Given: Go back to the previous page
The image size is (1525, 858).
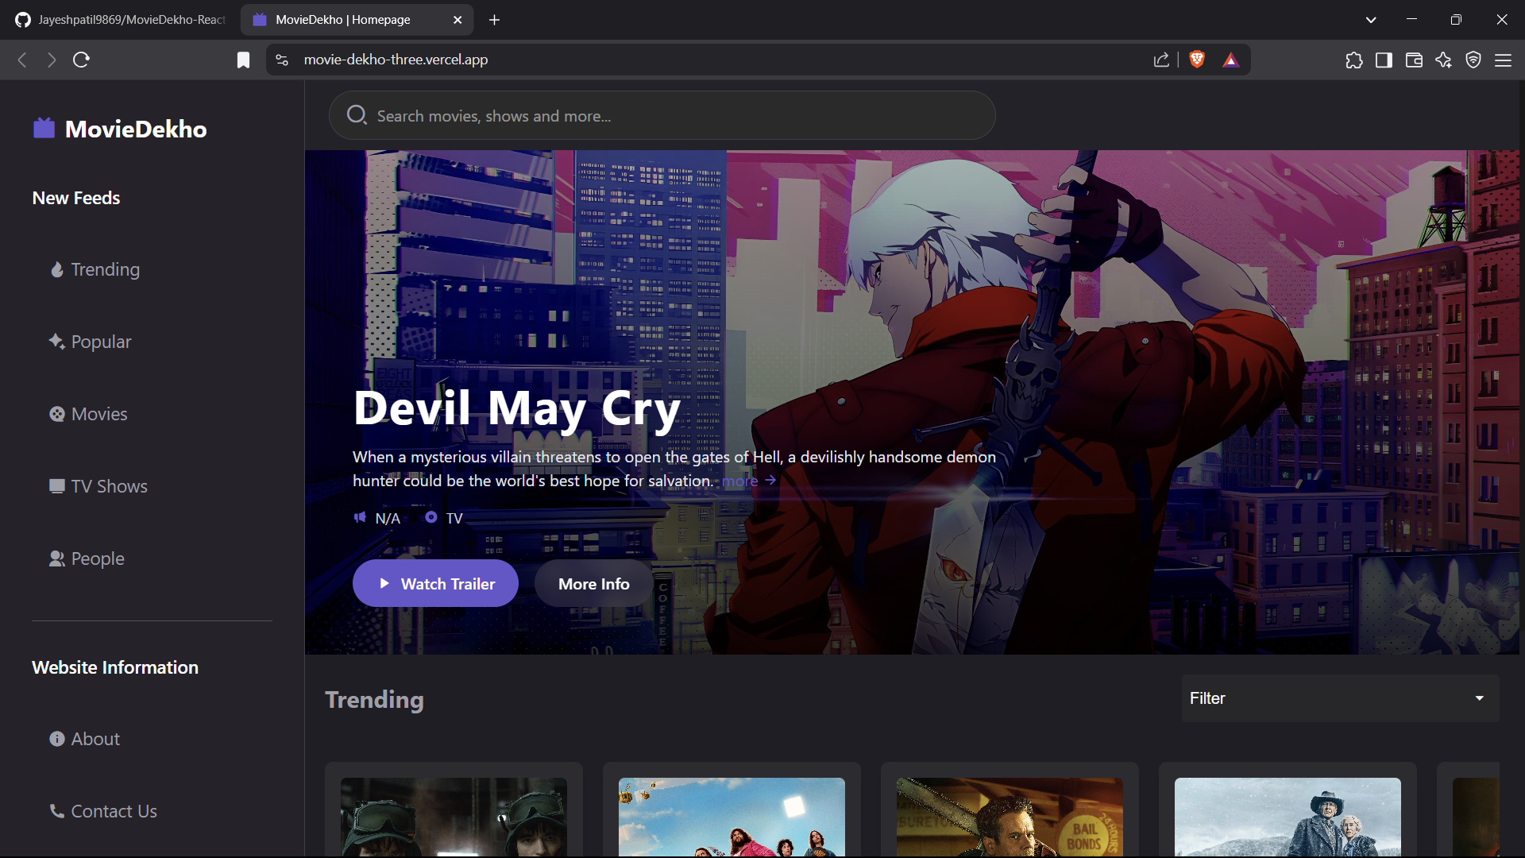Looking at the screenshot, I should click(x=22, y=60).
